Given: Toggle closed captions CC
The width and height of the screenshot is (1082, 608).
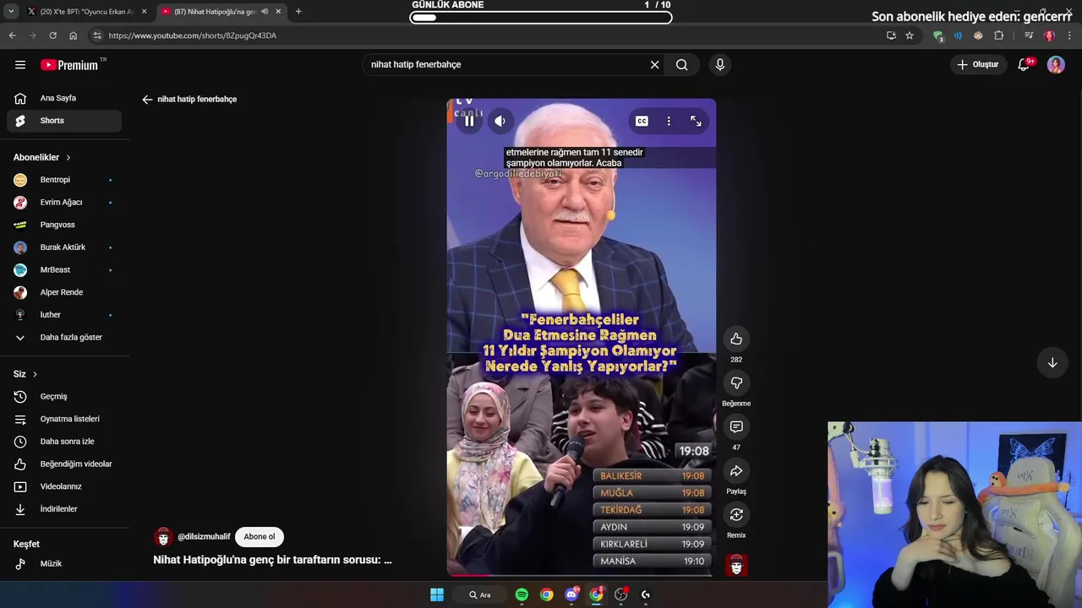Looking at the screenshot, I should 642,121.
